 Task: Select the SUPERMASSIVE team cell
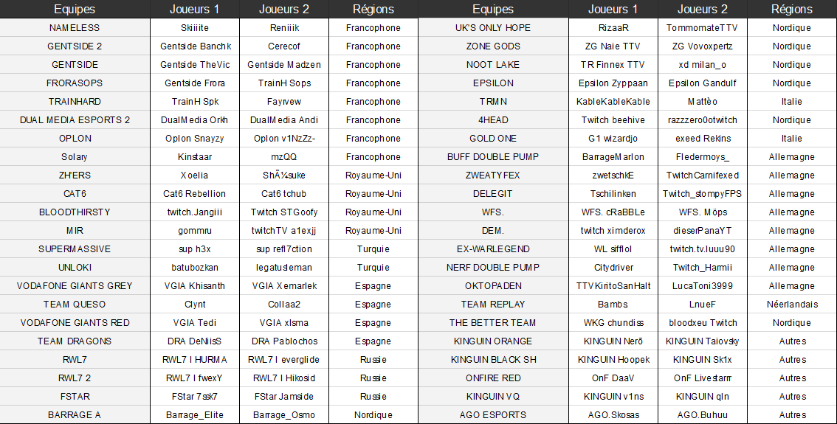click(x=75, y=249)
